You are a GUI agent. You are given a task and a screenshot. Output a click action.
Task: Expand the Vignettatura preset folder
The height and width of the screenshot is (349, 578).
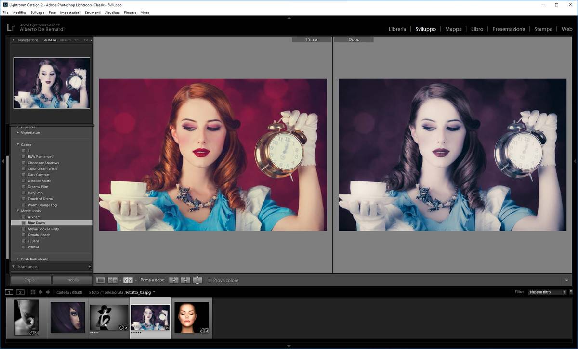(18, 132)
